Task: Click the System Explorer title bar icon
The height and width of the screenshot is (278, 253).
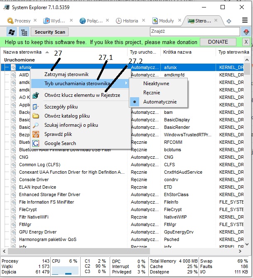Action: coord(7,7)
